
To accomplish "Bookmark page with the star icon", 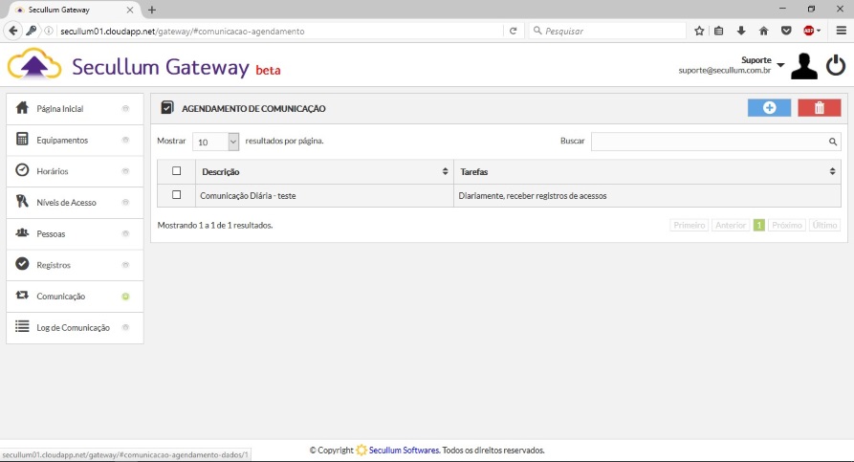I will (699, 31).
